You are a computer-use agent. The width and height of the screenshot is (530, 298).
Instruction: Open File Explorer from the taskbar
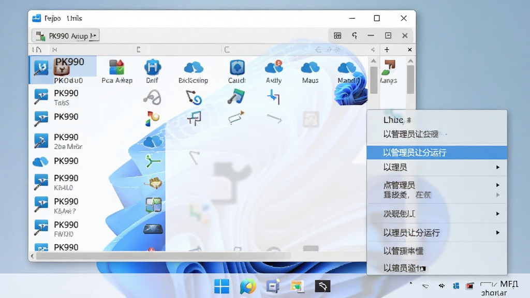(x=297, y=287)
